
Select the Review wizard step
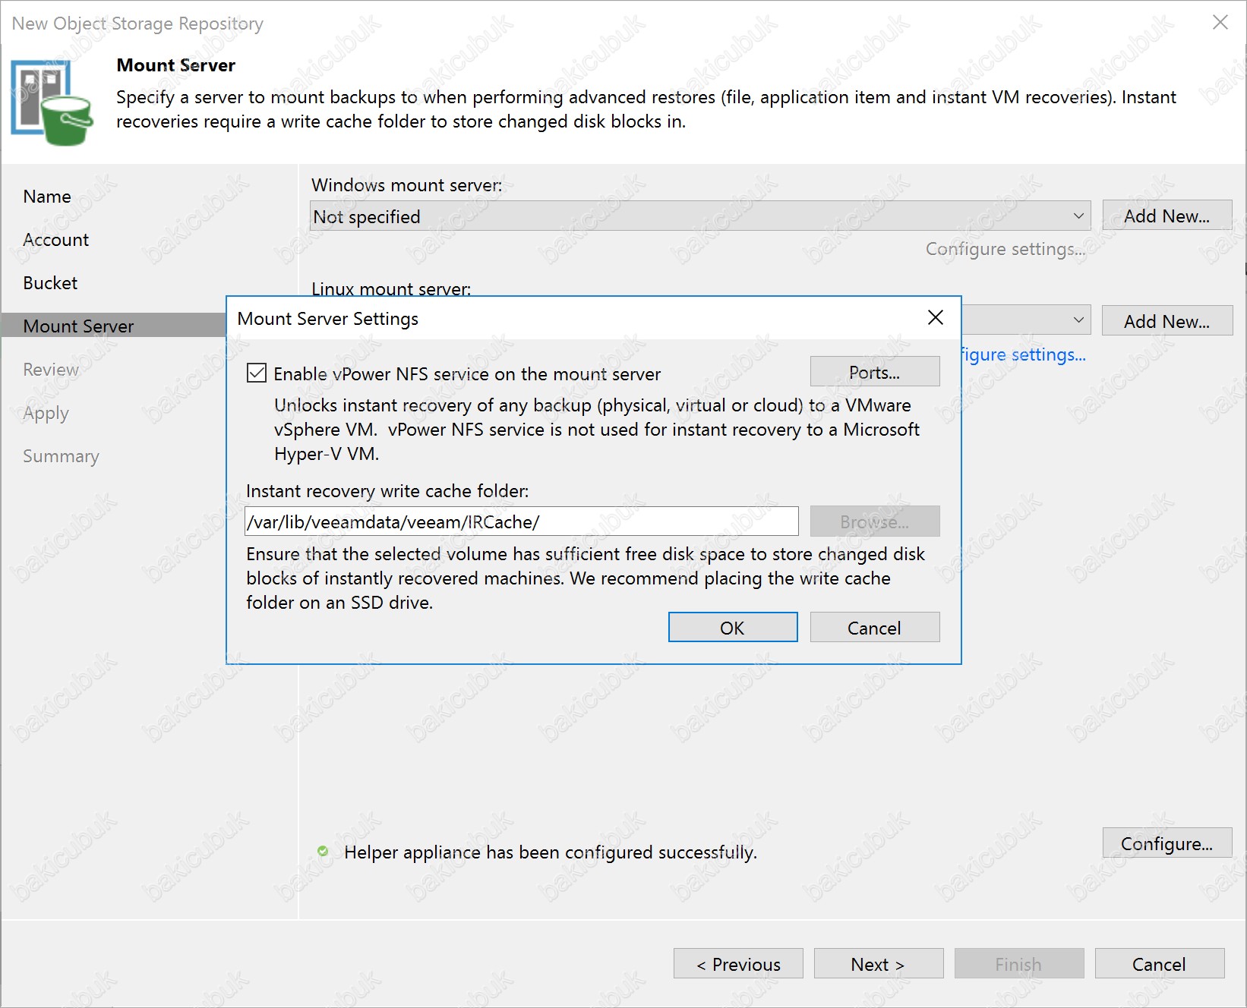point(51,370)
